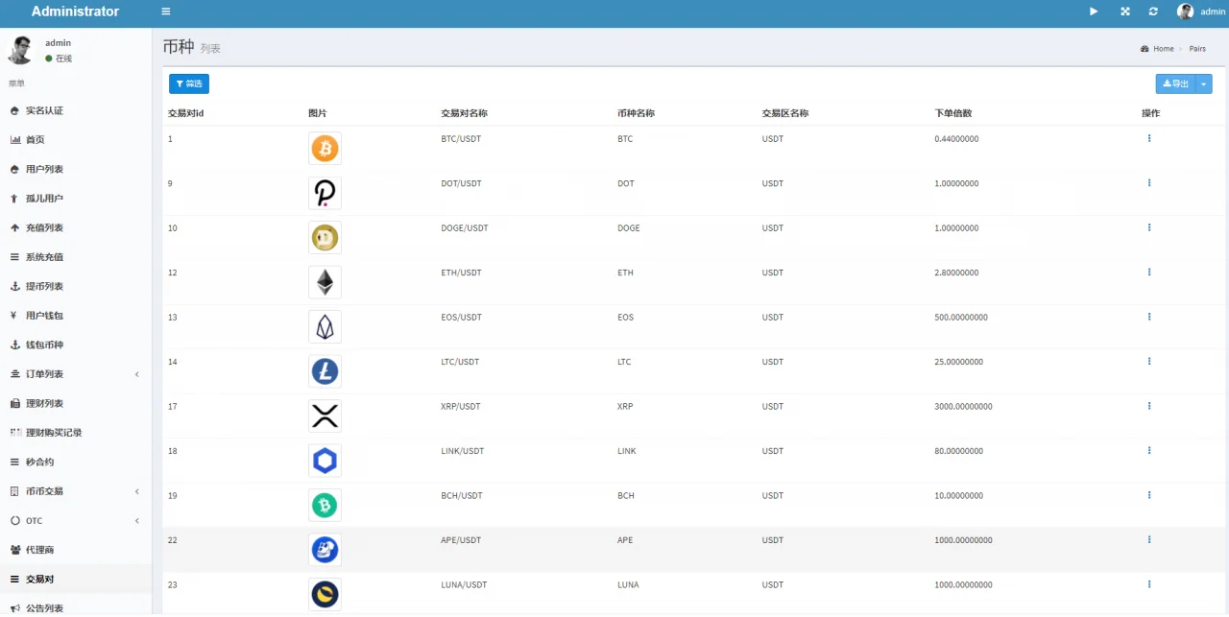This screenshot has height=617, width=1229.
Task: Open the admin user menu in header
Action: coord(1202,12)
